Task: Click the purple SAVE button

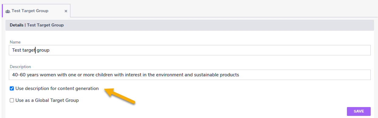Action: point(359,111)
